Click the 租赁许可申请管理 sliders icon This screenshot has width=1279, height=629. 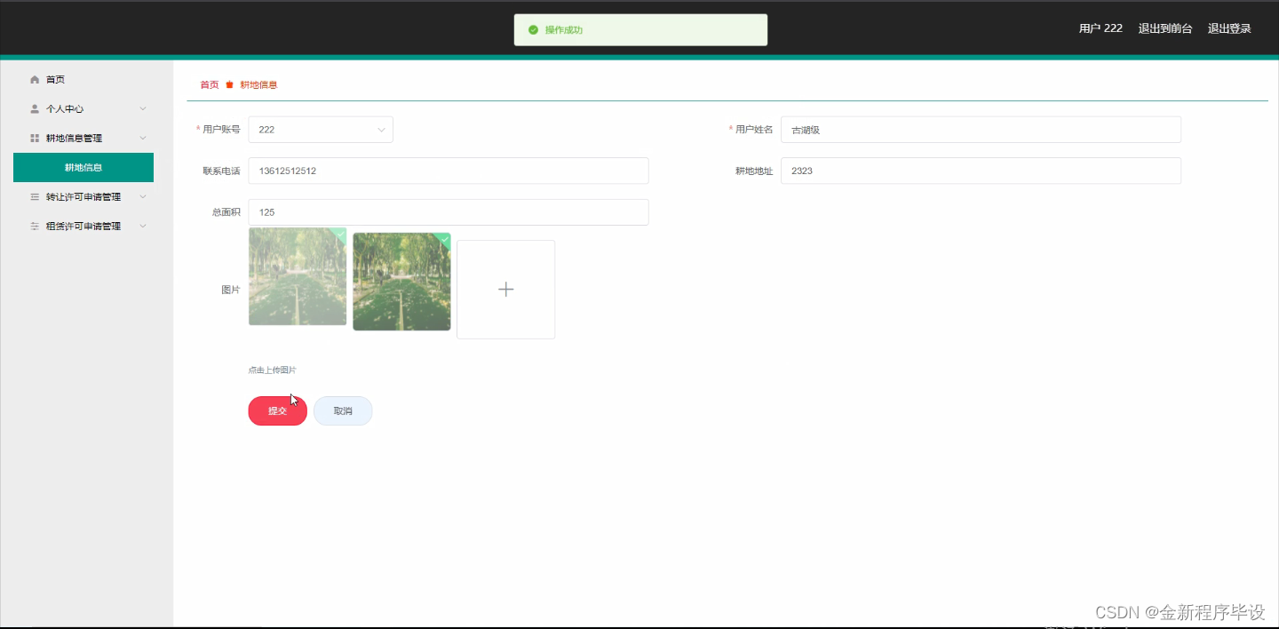[x=35, y=226]
